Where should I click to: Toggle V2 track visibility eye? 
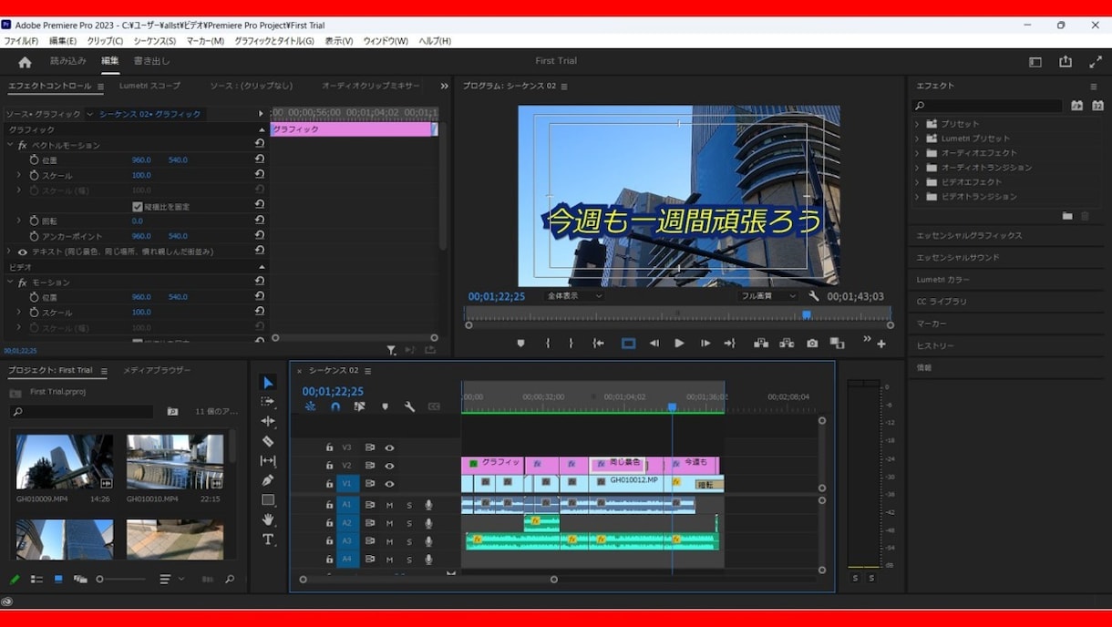(x=389, y=466)
